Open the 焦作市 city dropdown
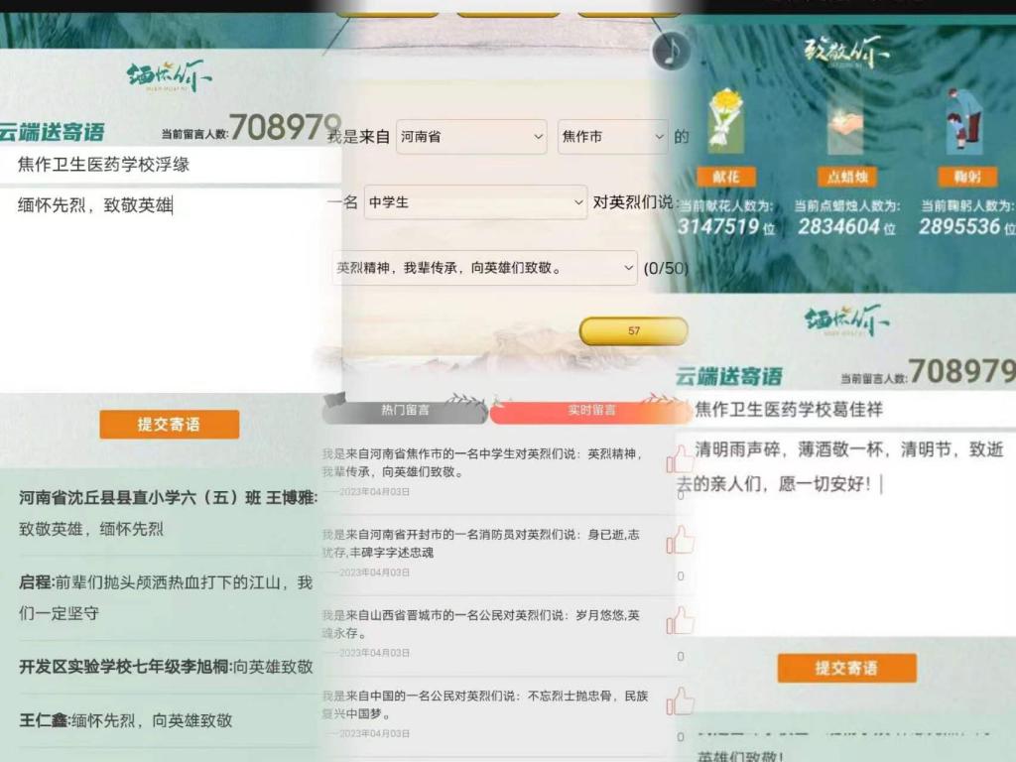1016x762 pixels. [x=612, y=137]
